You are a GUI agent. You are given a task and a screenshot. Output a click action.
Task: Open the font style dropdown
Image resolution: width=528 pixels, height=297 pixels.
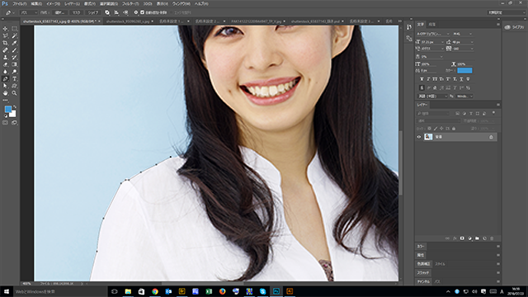click(462, 34)
